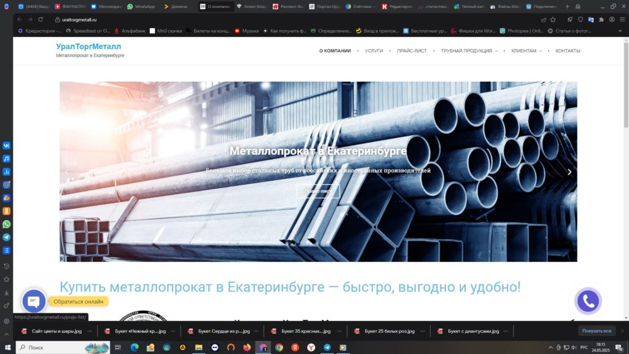629x354 pixels.
Task: Click the УралТоргМеталл site logo link
Action: (x=88, y=47)
